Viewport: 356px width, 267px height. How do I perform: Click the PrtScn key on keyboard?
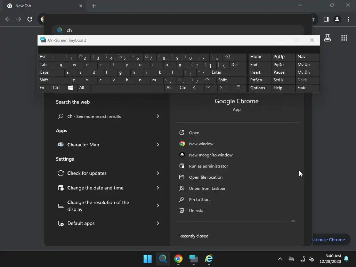point(260,80)
